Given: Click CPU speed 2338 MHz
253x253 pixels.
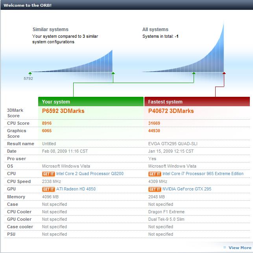Looking at the screenshot, I should [52, 181].
